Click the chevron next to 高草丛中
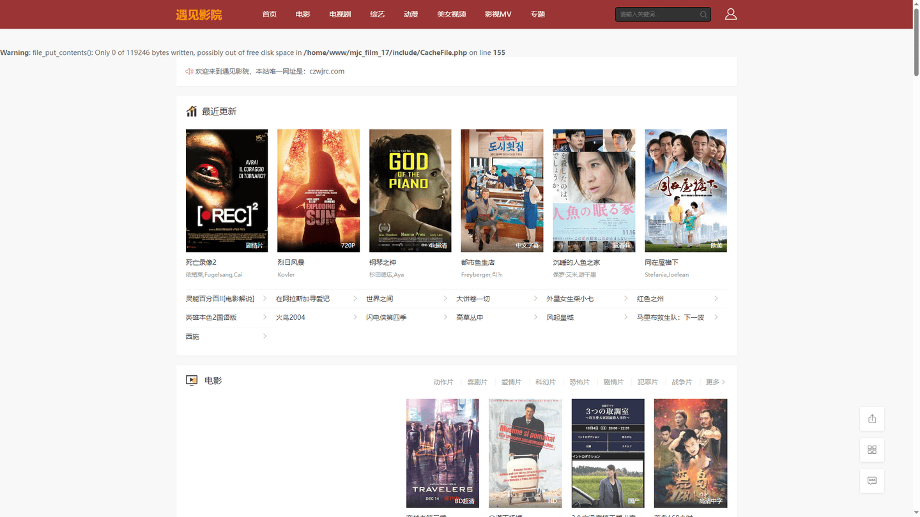The height and width of the screenshot is (517, 920). [x=535, y=317]
